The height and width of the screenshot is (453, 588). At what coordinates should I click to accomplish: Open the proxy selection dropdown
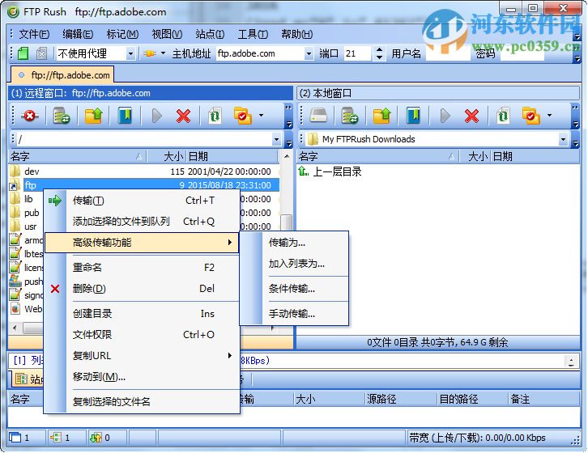coord(130,53)
